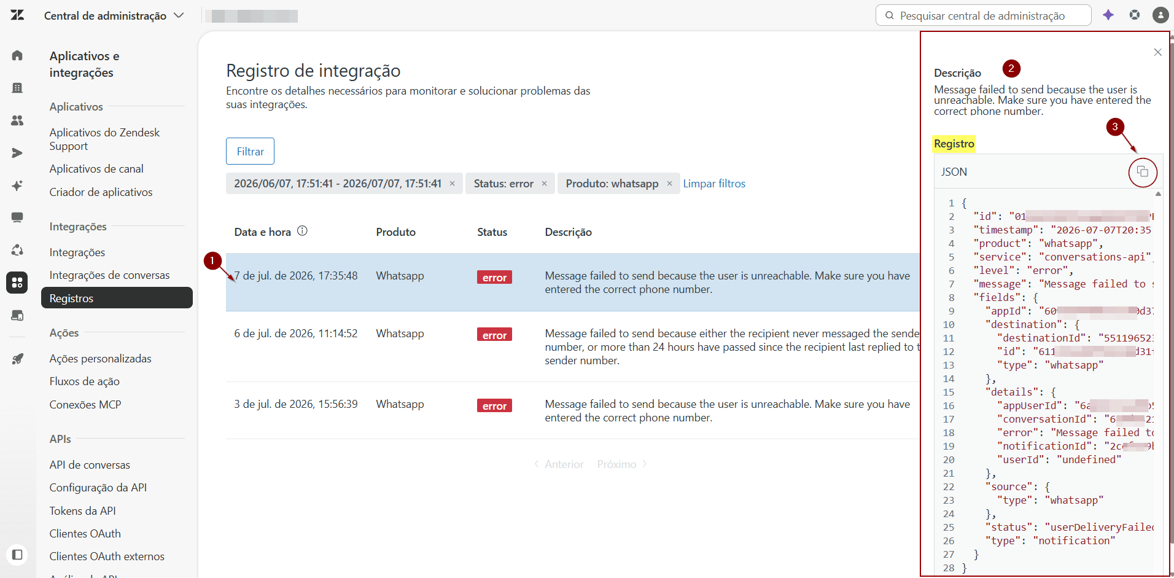Click the Zendesk logo icon
1174x578 pixels.
[x=17, y=15]
